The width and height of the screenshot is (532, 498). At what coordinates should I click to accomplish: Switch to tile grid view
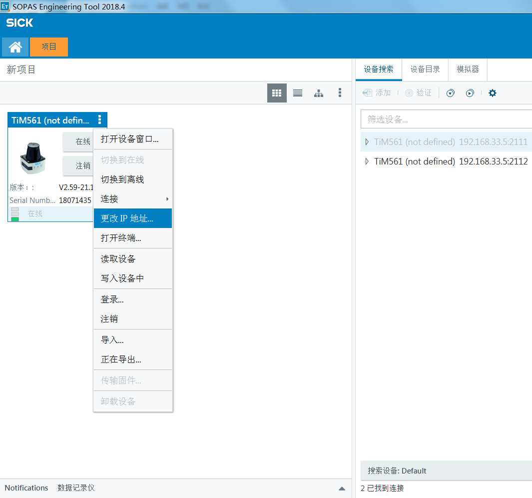tap(277, 92)
